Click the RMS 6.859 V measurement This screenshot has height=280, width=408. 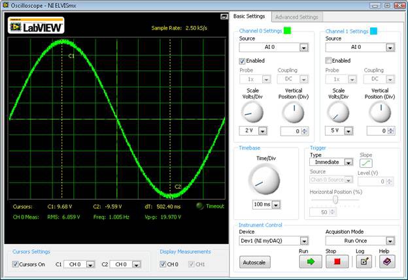tap(63, 217)
